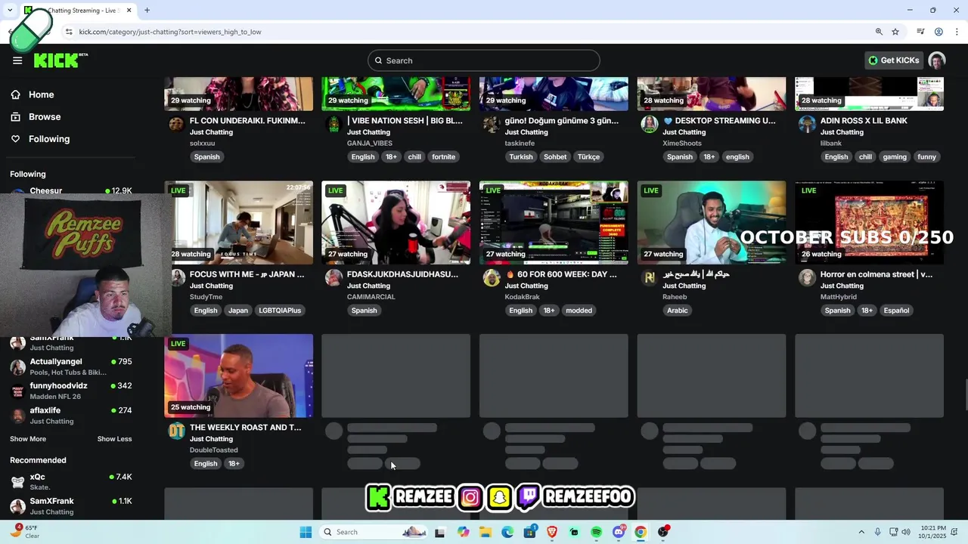The image size is (968, 544).
Task: Bookmark this page with star icon
Action: 895,32
